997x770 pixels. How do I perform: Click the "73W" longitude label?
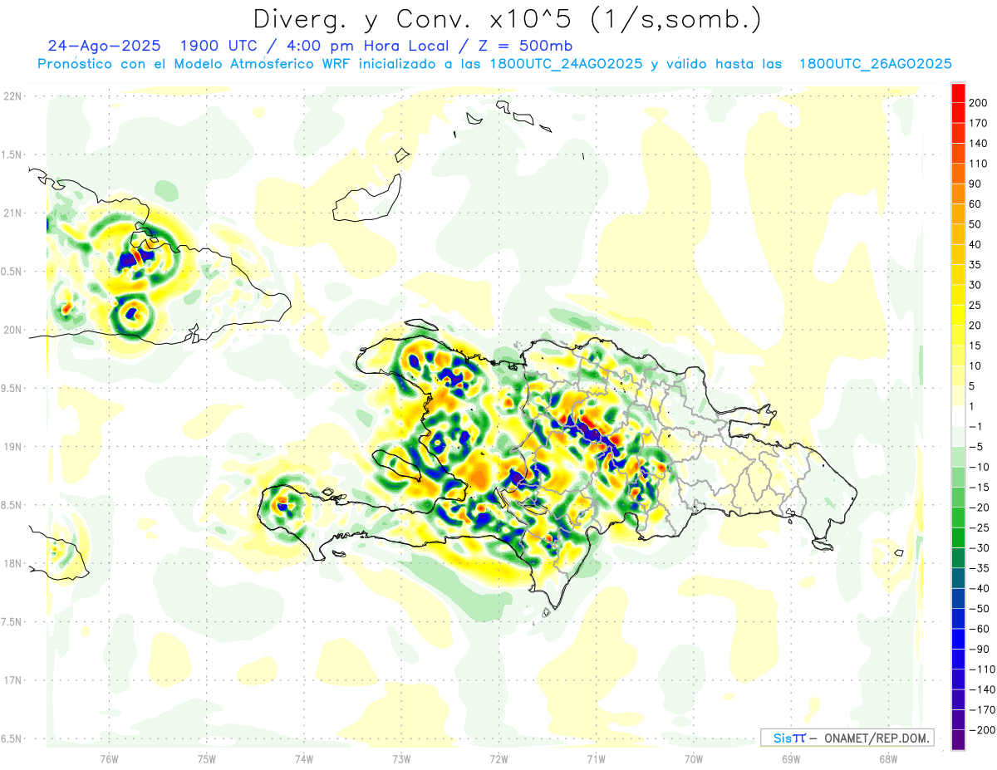click(x=401, y=759)
